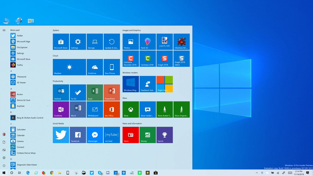Viewport: 313px width, 176px height.
Task: Open the Money tile
Action: [148, 135]
